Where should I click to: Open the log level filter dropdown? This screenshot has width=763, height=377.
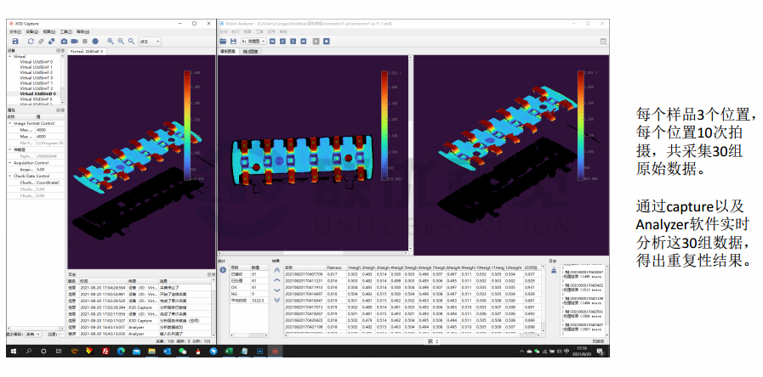31,335
